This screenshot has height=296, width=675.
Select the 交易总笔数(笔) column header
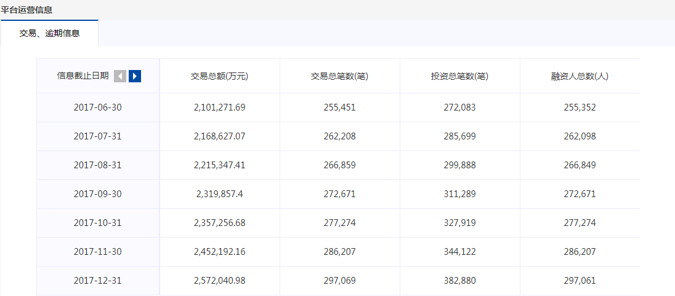(339, 77)
